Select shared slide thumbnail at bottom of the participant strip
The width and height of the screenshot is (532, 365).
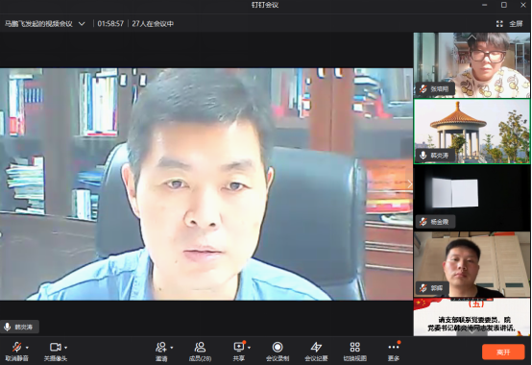pyautogui.click(x=472, y=317)
